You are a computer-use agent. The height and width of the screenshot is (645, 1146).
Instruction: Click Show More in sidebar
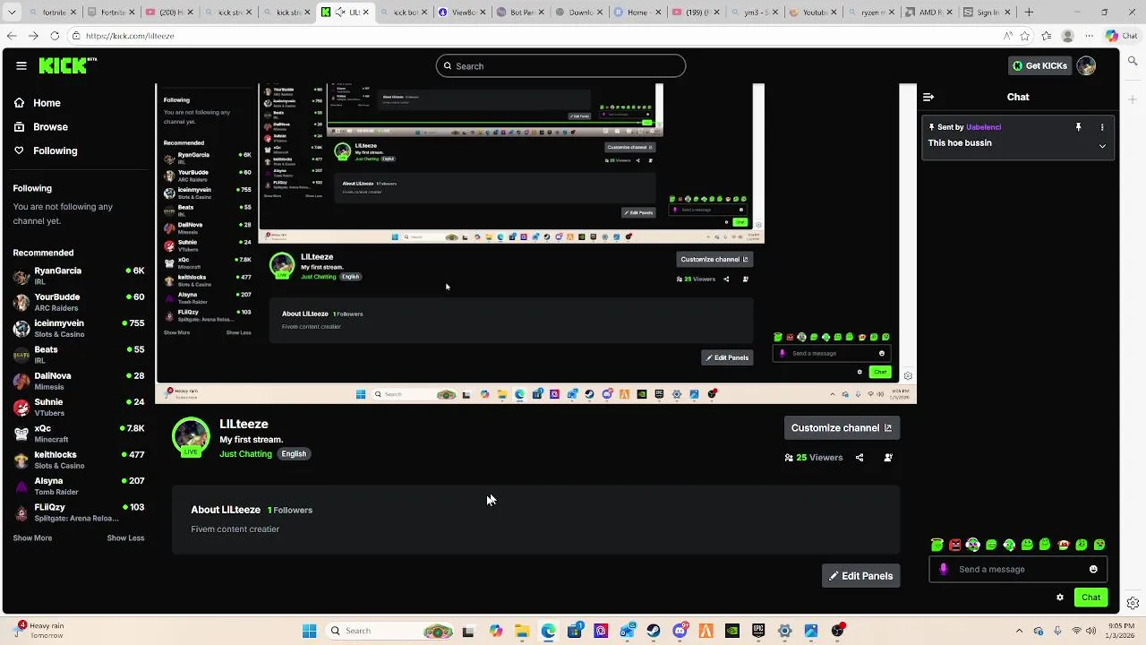[32, 537]
